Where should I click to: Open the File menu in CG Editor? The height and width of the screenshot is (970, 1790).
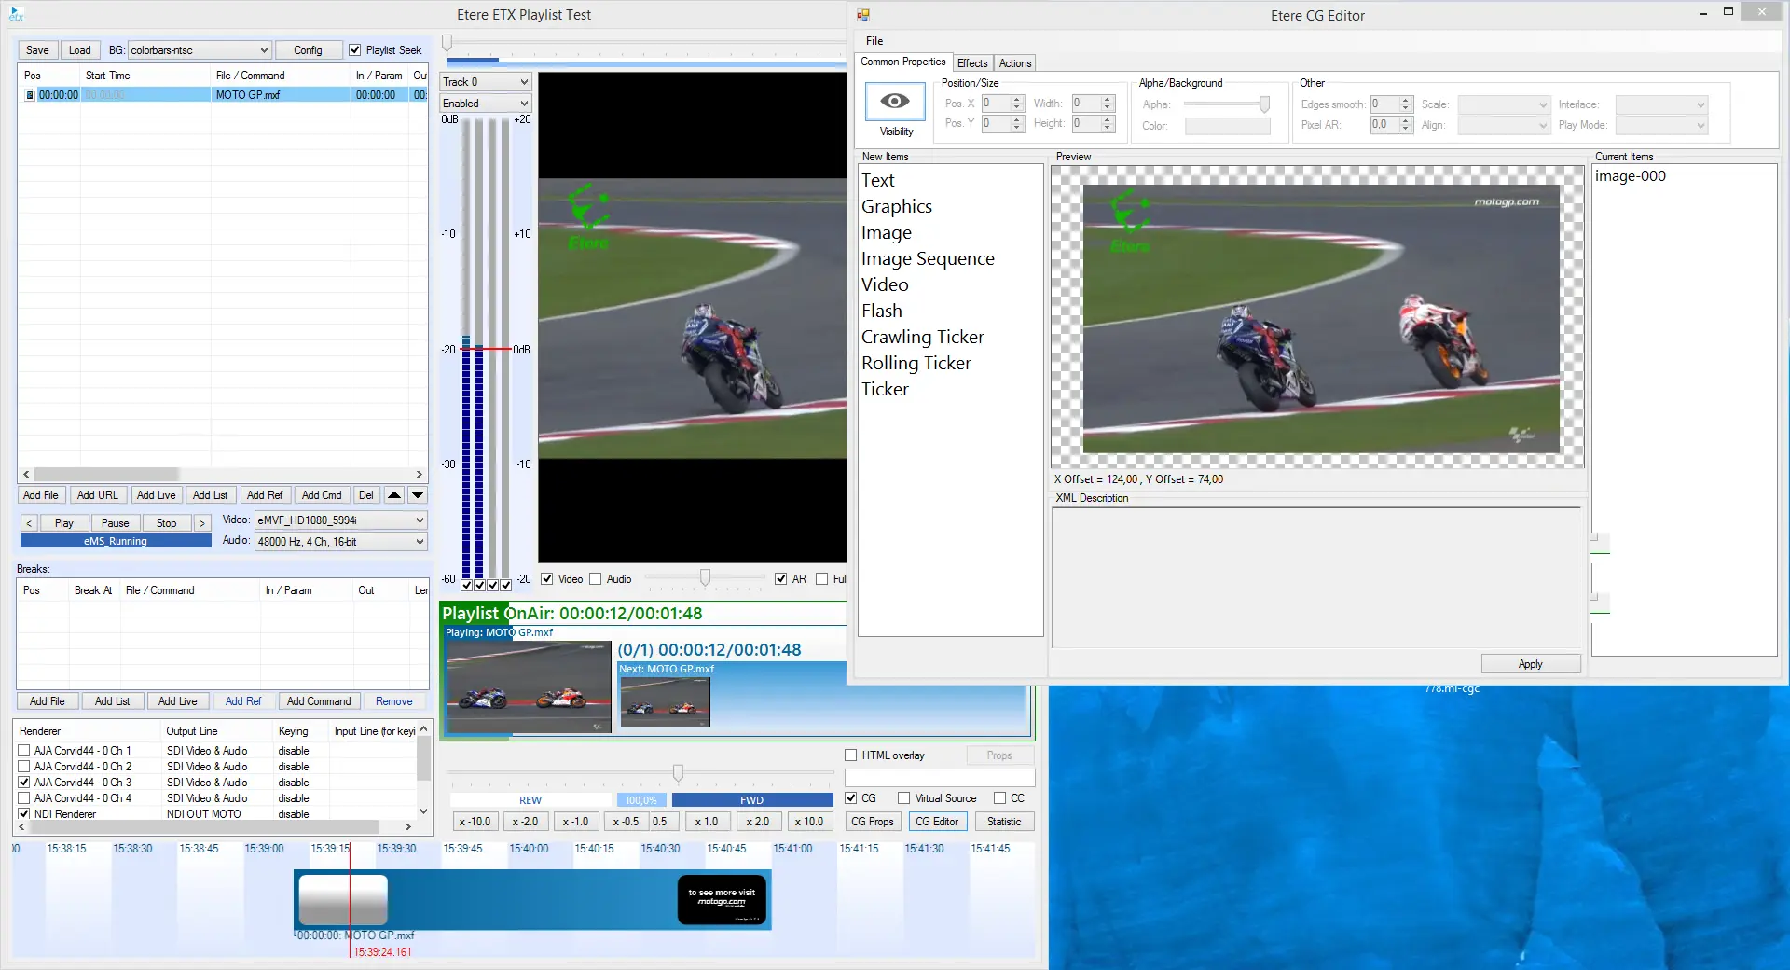tap(874, 41)
